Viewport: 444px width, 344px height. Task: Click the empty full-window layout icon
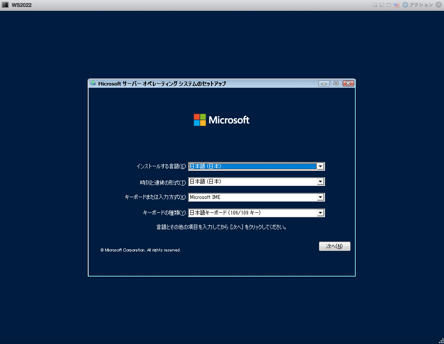[x=389, y=5]
